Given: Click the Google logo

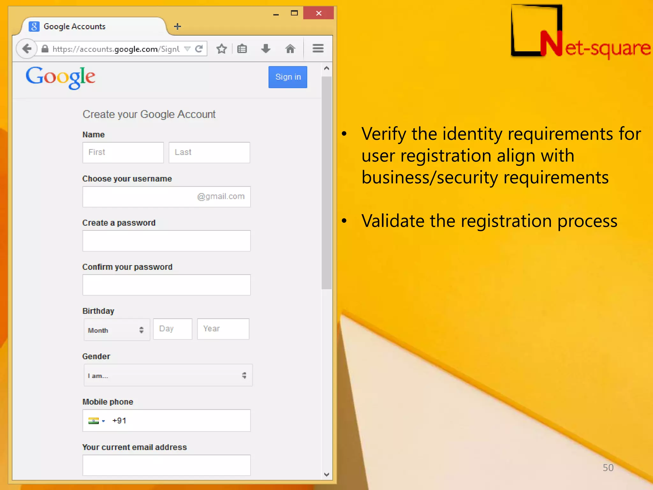Looking at the screenshot, I should [60, 78].
